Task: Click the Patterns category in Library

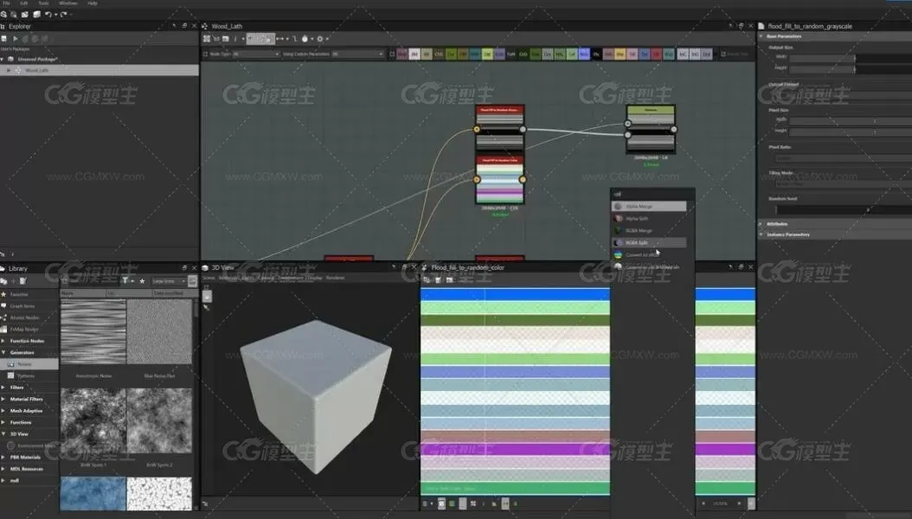Action: tap(25, 375)
